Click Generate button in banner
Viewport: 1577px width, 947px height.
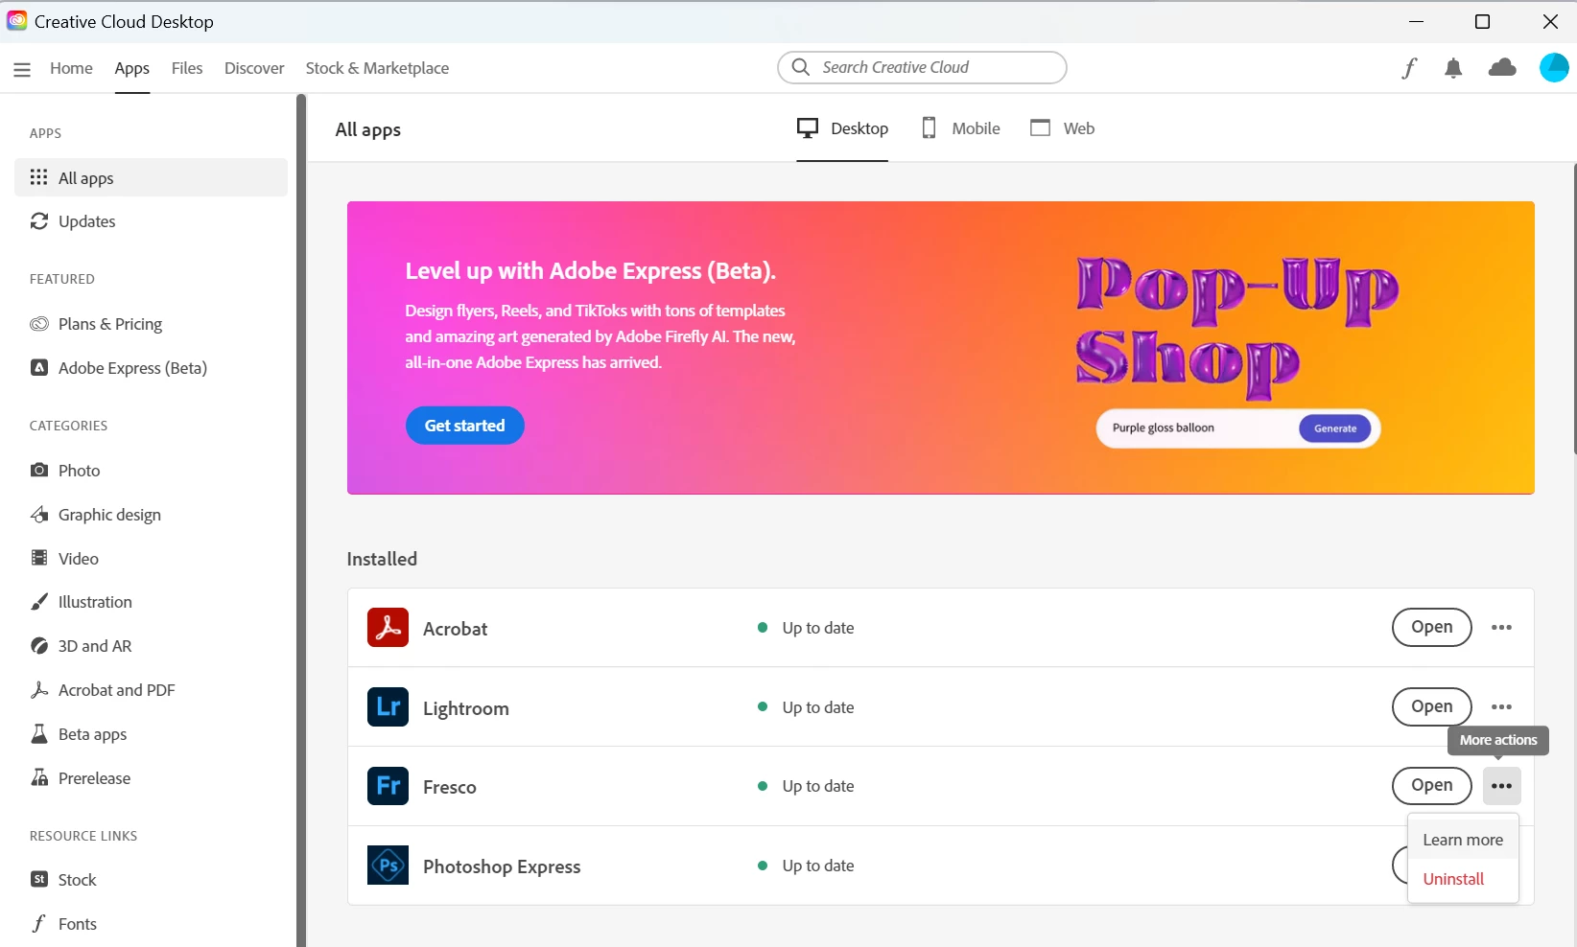1334,428
